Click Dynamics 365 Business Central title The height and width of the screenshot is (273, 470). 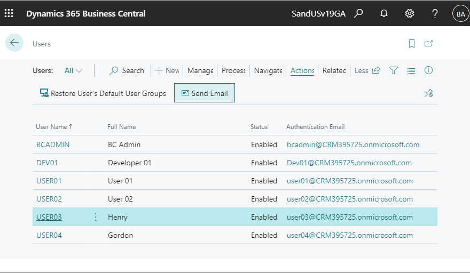86,13
